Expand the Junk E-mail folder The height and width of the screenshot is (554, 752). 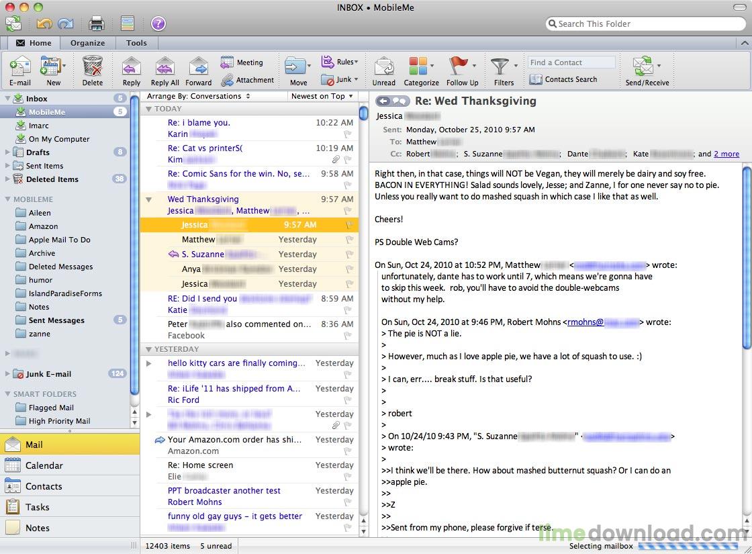point(7,373)
